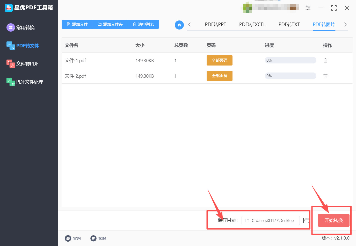
Task: Click the save directory path field
Action: coord(271,221)
